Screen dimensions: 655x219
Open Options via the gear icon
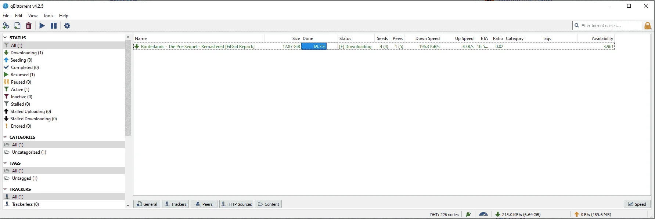point(67,26)
